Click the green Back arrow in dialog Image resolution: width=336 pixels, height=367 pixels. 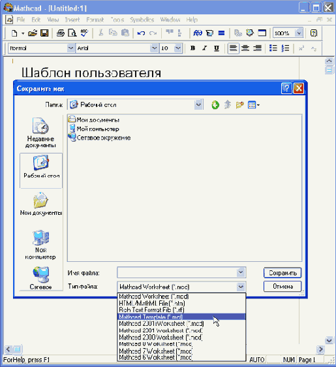point(215,105)
